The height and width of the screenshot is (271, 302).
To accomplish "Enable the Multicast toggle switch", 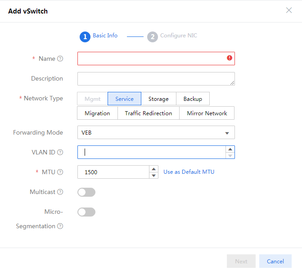I will [x=86, y=192].
